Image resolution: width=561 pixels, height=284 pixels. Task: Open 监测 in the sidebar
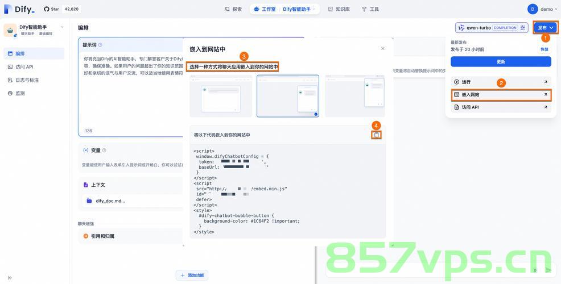pyautogui.click(x=34, y=93)
